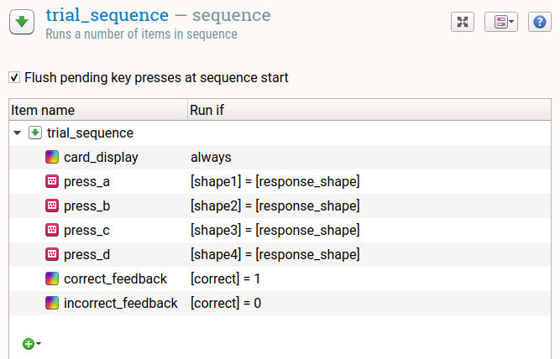Click the press_d keyboard response icon

point(52,254)
